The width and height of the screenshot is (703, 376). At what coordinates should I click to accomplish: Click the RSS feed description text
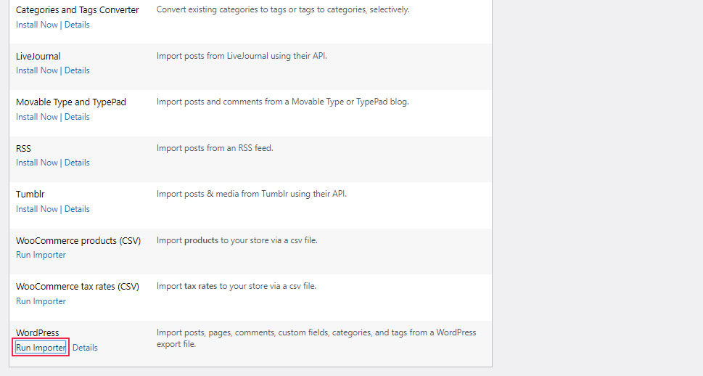click(x=215, y=148)
